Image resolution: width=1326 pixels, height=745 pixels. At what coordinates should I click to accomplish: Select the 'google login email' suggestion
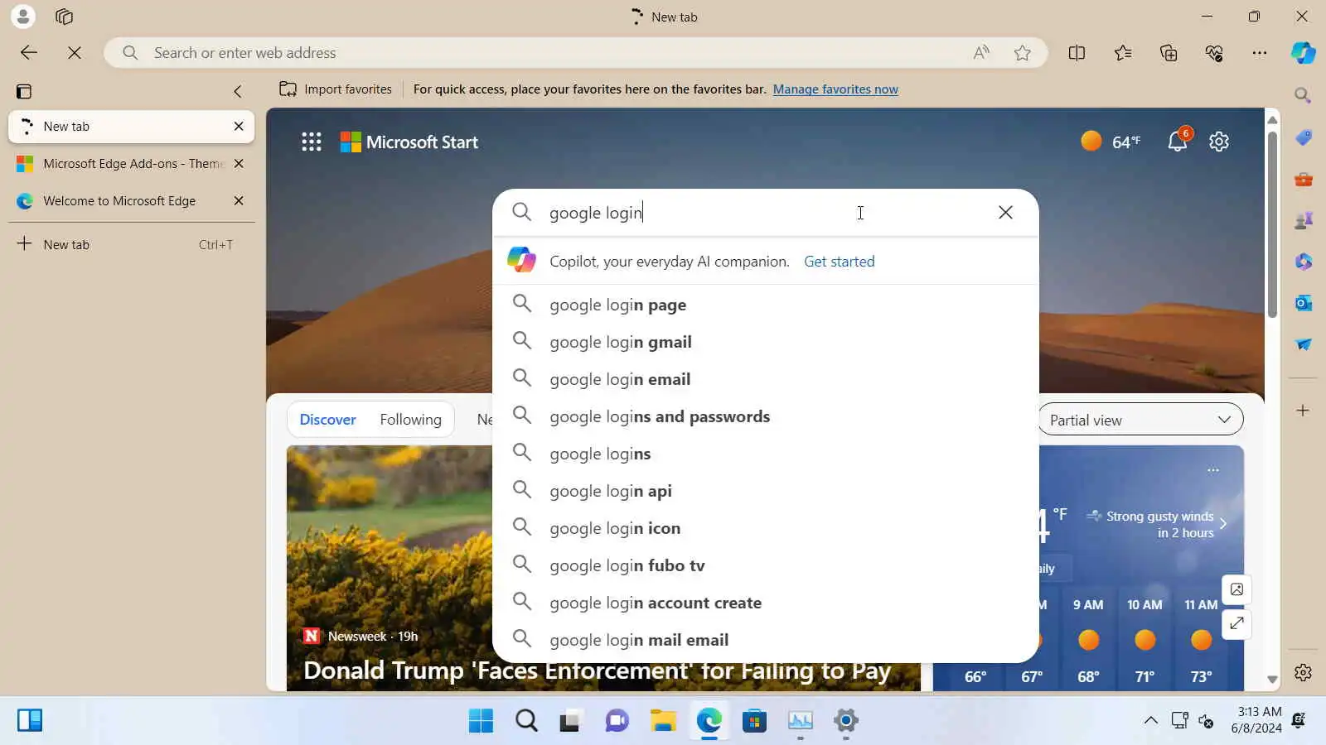[765, 379]
